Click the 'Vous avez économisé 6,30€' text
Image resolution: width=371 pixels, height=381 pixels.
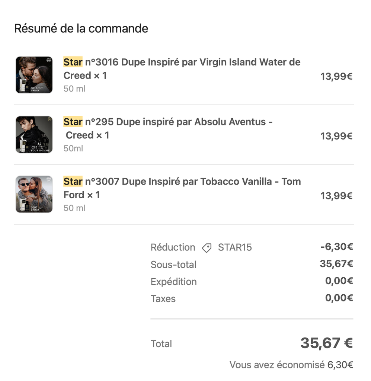tap(291, 365)
